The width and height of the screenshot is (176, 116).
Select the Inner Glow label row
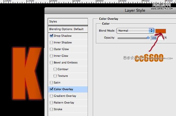61,56
